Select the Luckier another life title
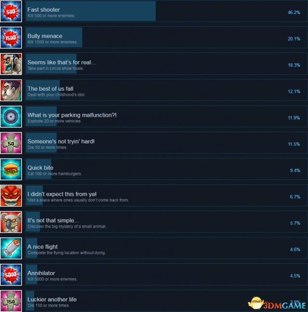The width and height of the screenshot is (308, 312). [x=52, y=299]
